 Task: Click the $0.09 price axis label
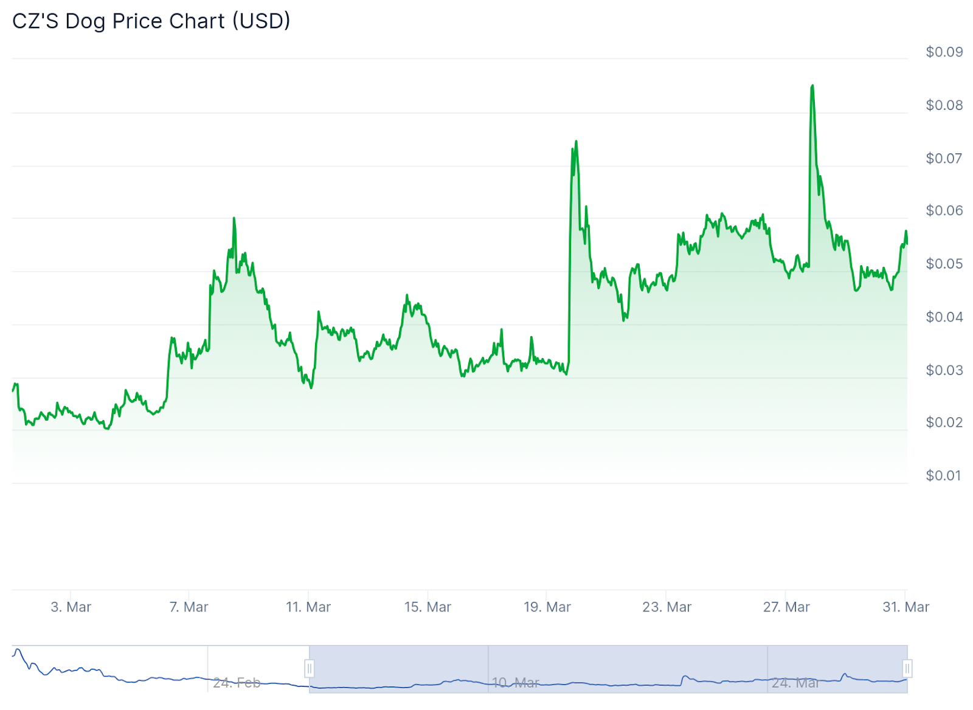(x=944, y=52)
